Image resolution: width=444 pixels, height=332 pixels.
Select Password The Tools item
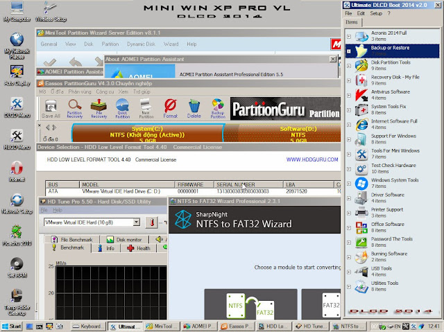[391, 242]
